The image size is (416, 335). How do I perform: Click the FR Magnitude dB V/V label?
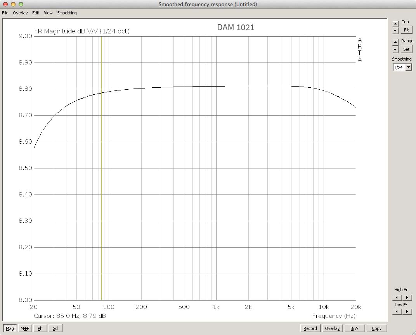pos(82,31)
